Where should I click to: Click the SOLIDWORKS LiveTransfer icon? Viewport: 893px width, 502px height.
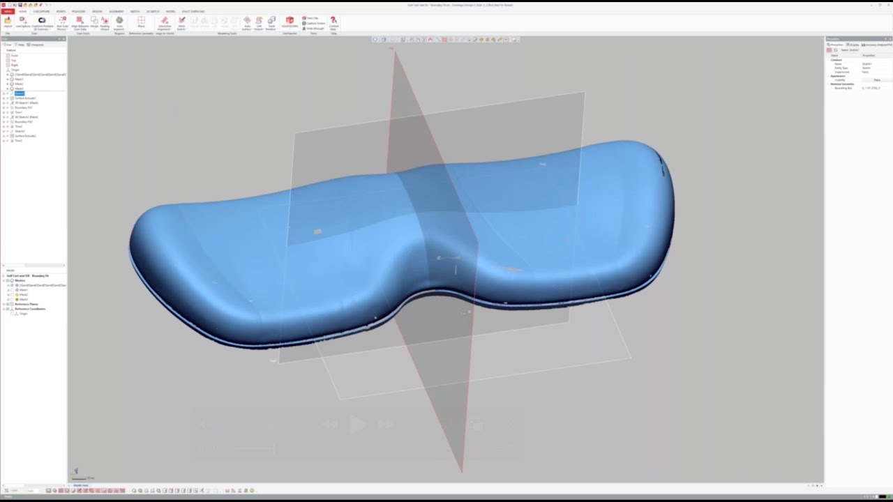tap(290, 22)
